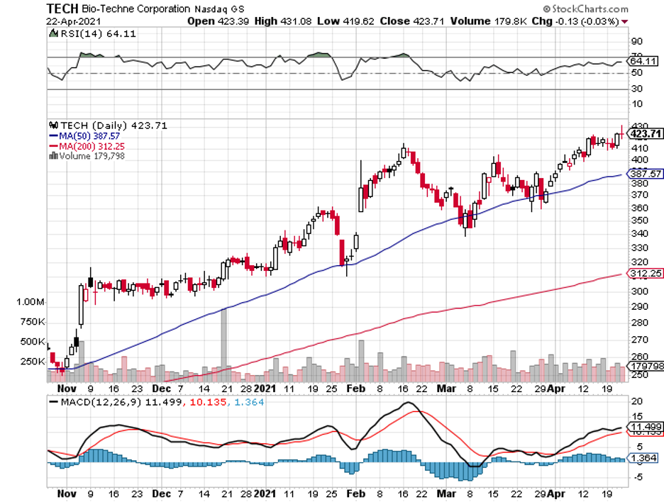
Task: Click the Nasdaq GS exchange label
Action: pyautogui.click(x=219, y=9)
